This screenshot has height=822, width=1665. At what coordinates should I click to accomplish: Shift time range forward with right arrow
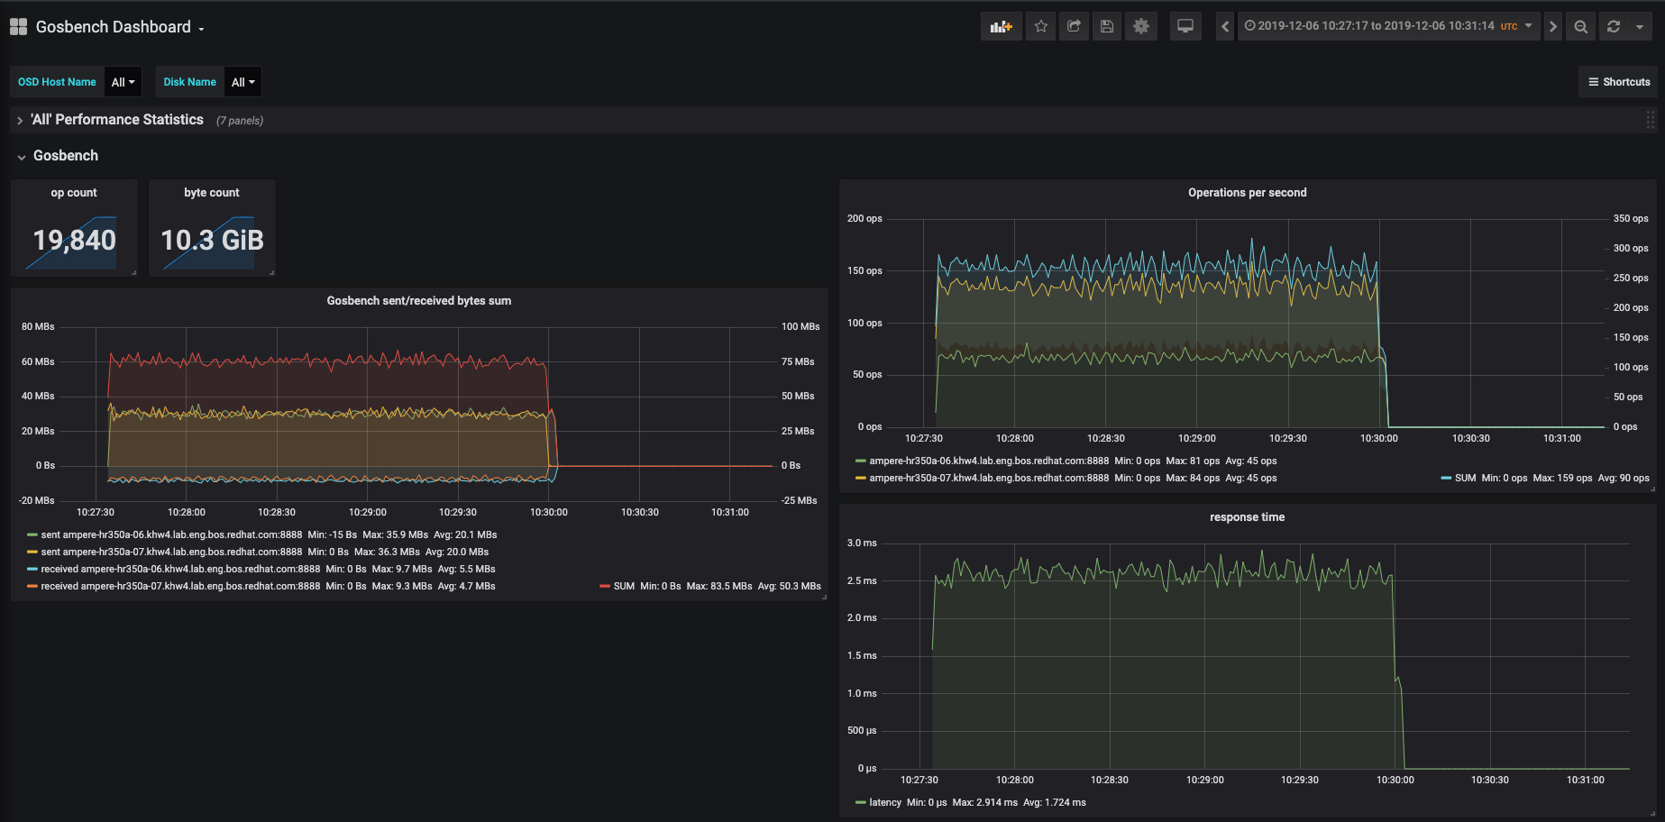(1552, 26)
